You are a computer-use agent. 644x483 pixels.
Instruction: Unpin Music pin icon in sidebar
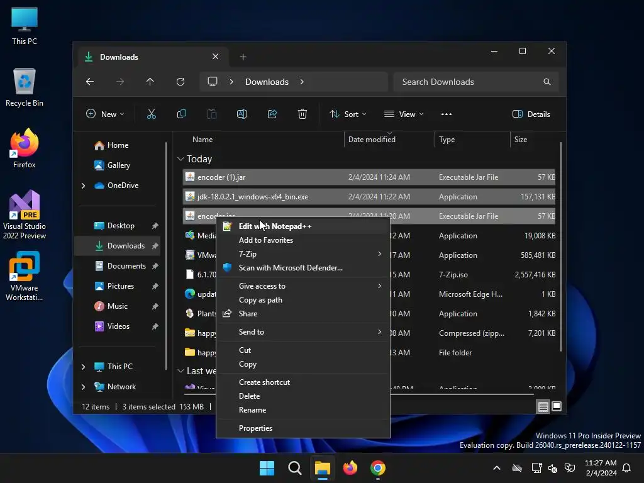[155, 306]
